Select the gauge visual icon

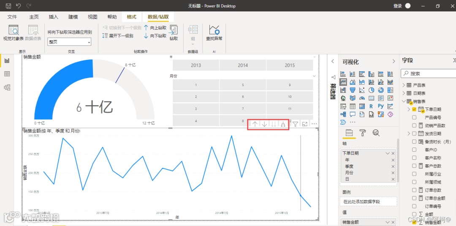pos(362,98)
